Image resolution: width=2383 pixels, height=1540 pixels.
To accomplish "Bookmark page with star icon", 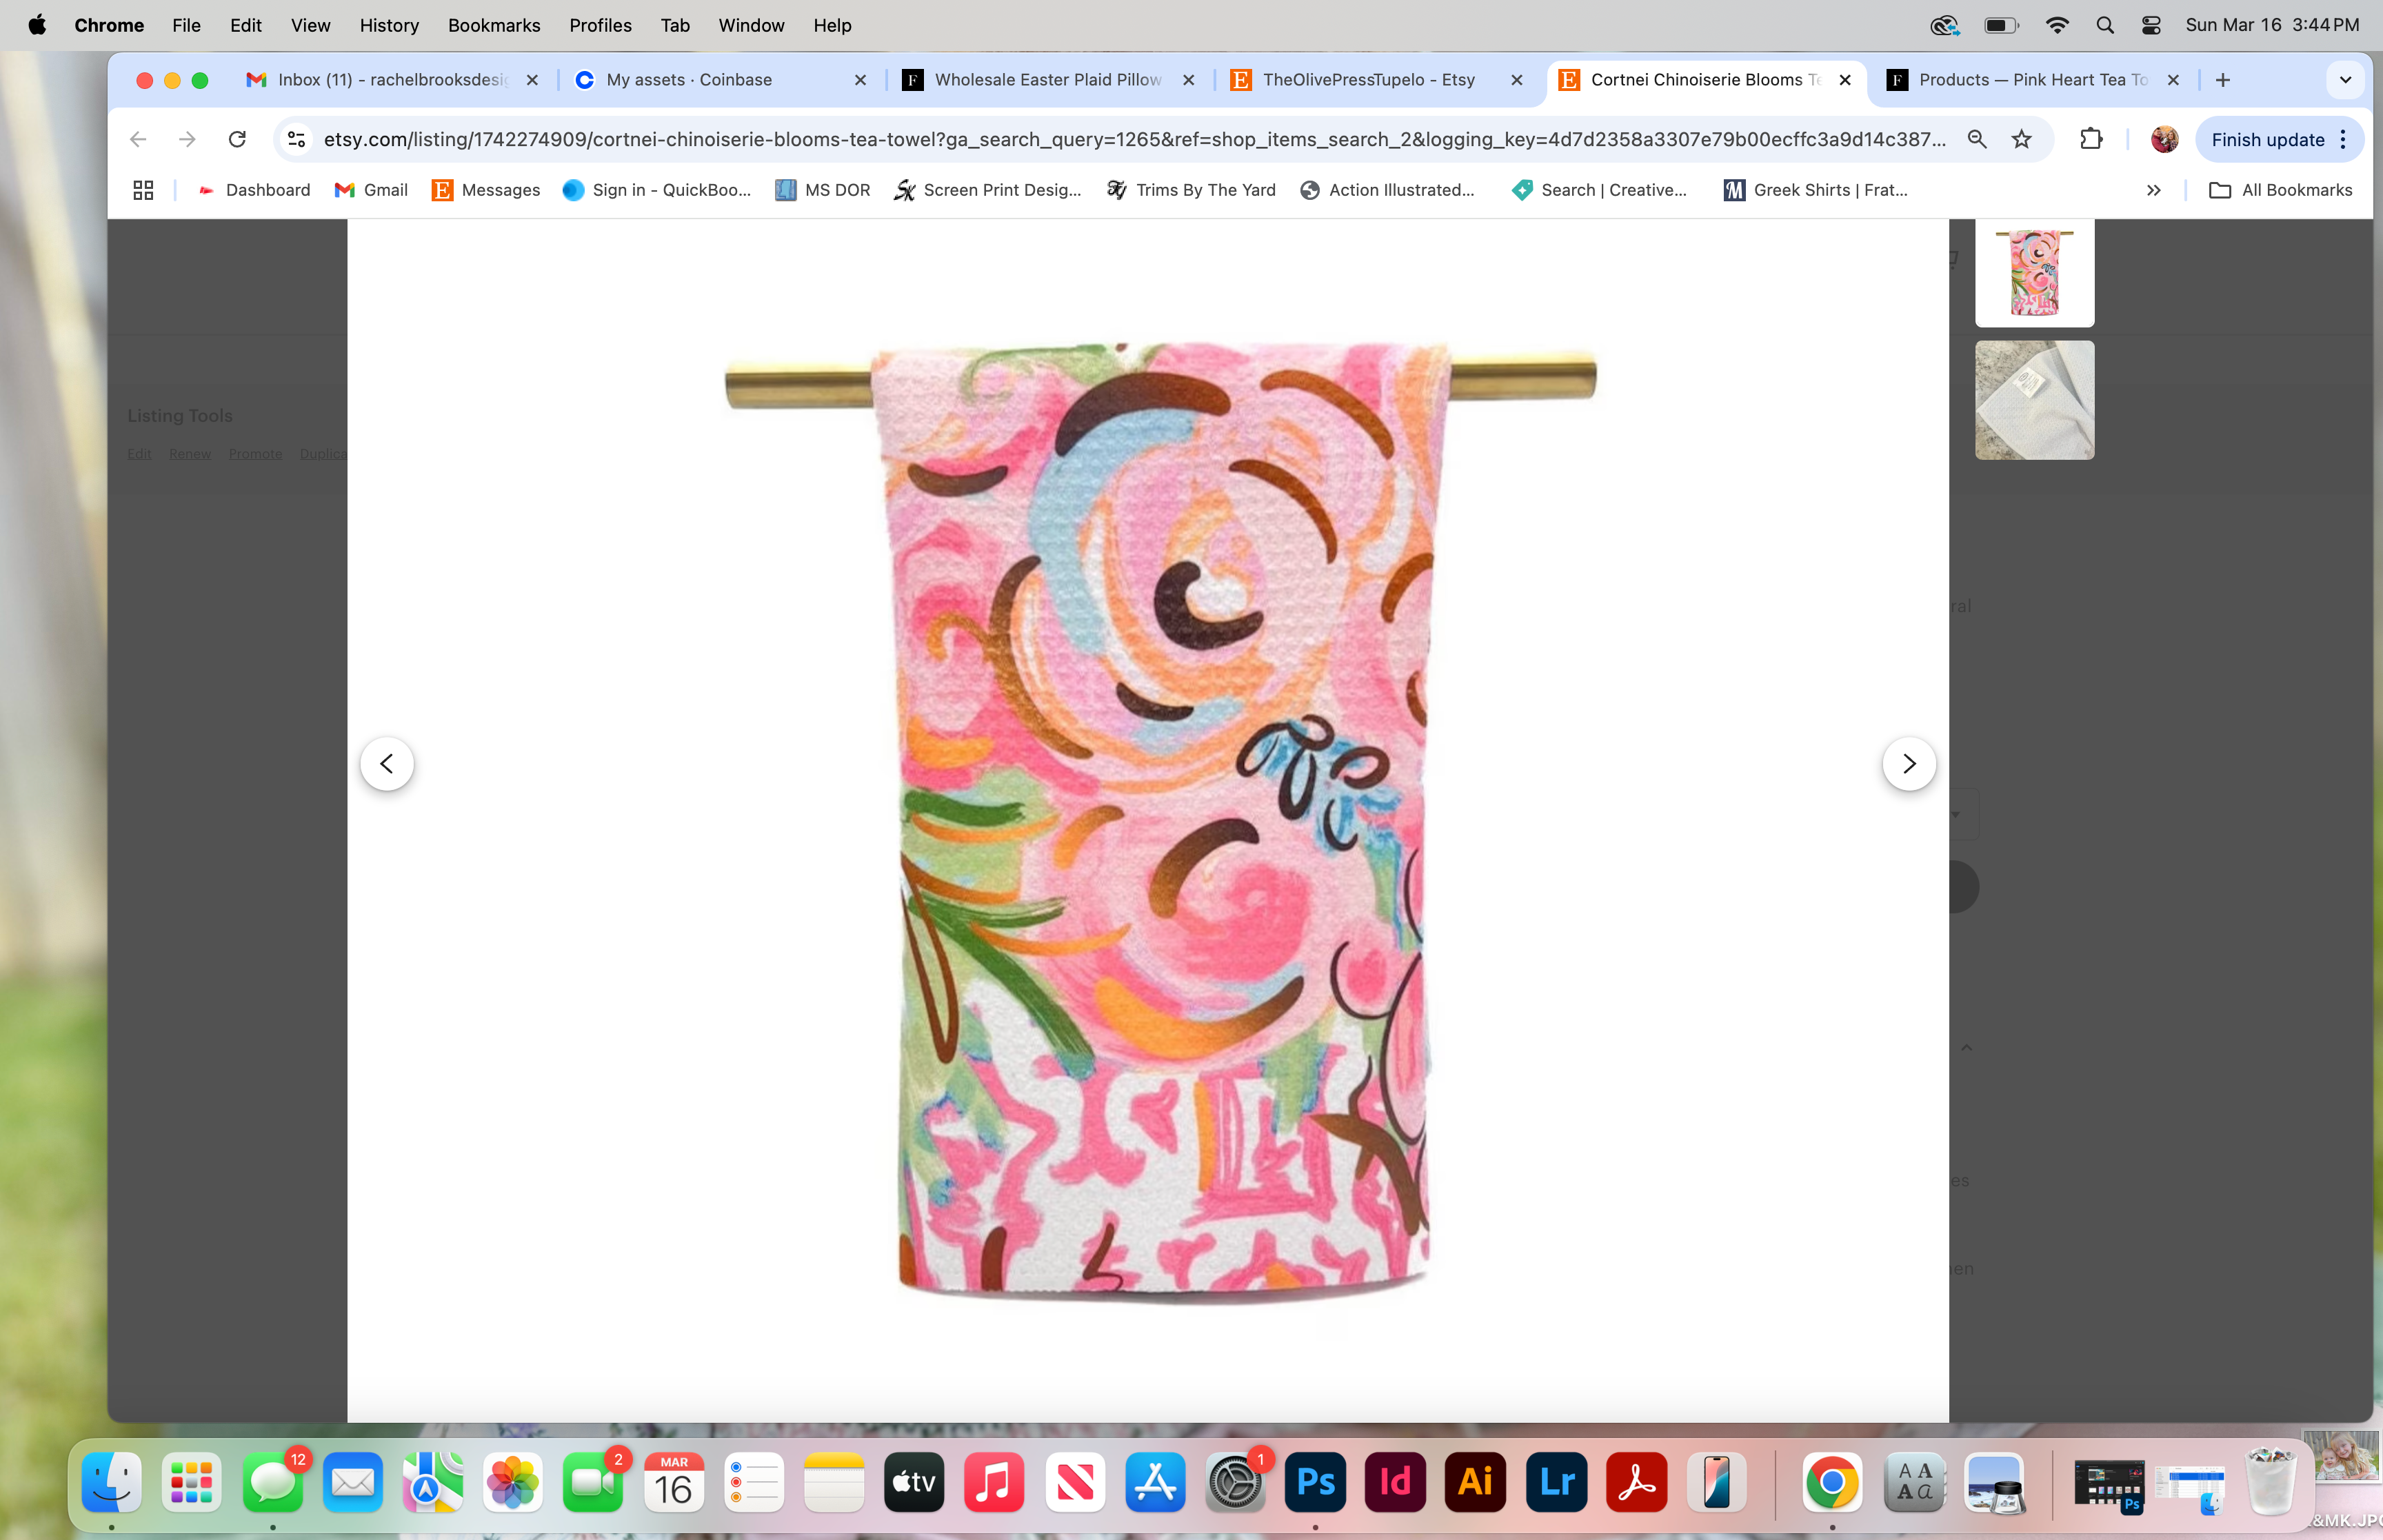I will [x=2021, y=139].
